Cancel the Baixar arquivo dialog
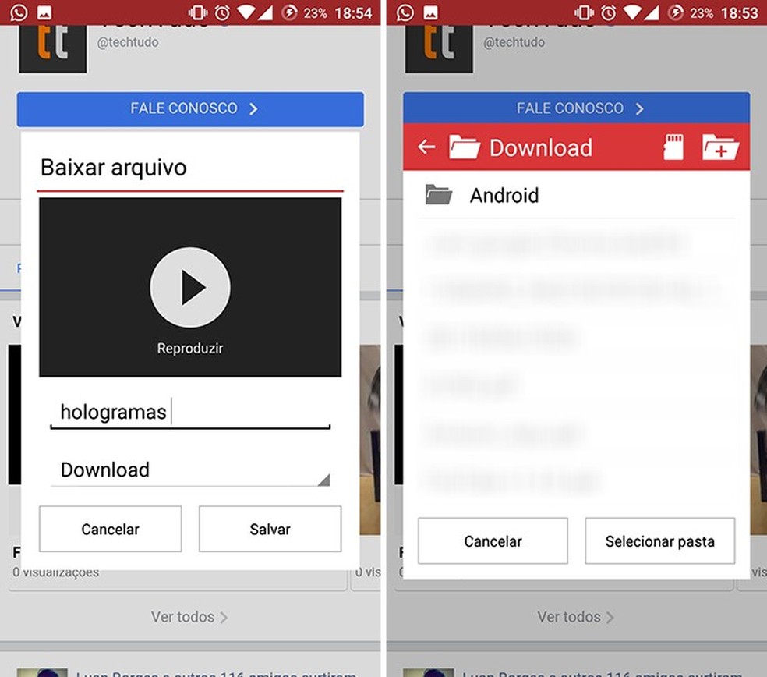The width and height of the screenshot is (767, 677). point(110,529)
